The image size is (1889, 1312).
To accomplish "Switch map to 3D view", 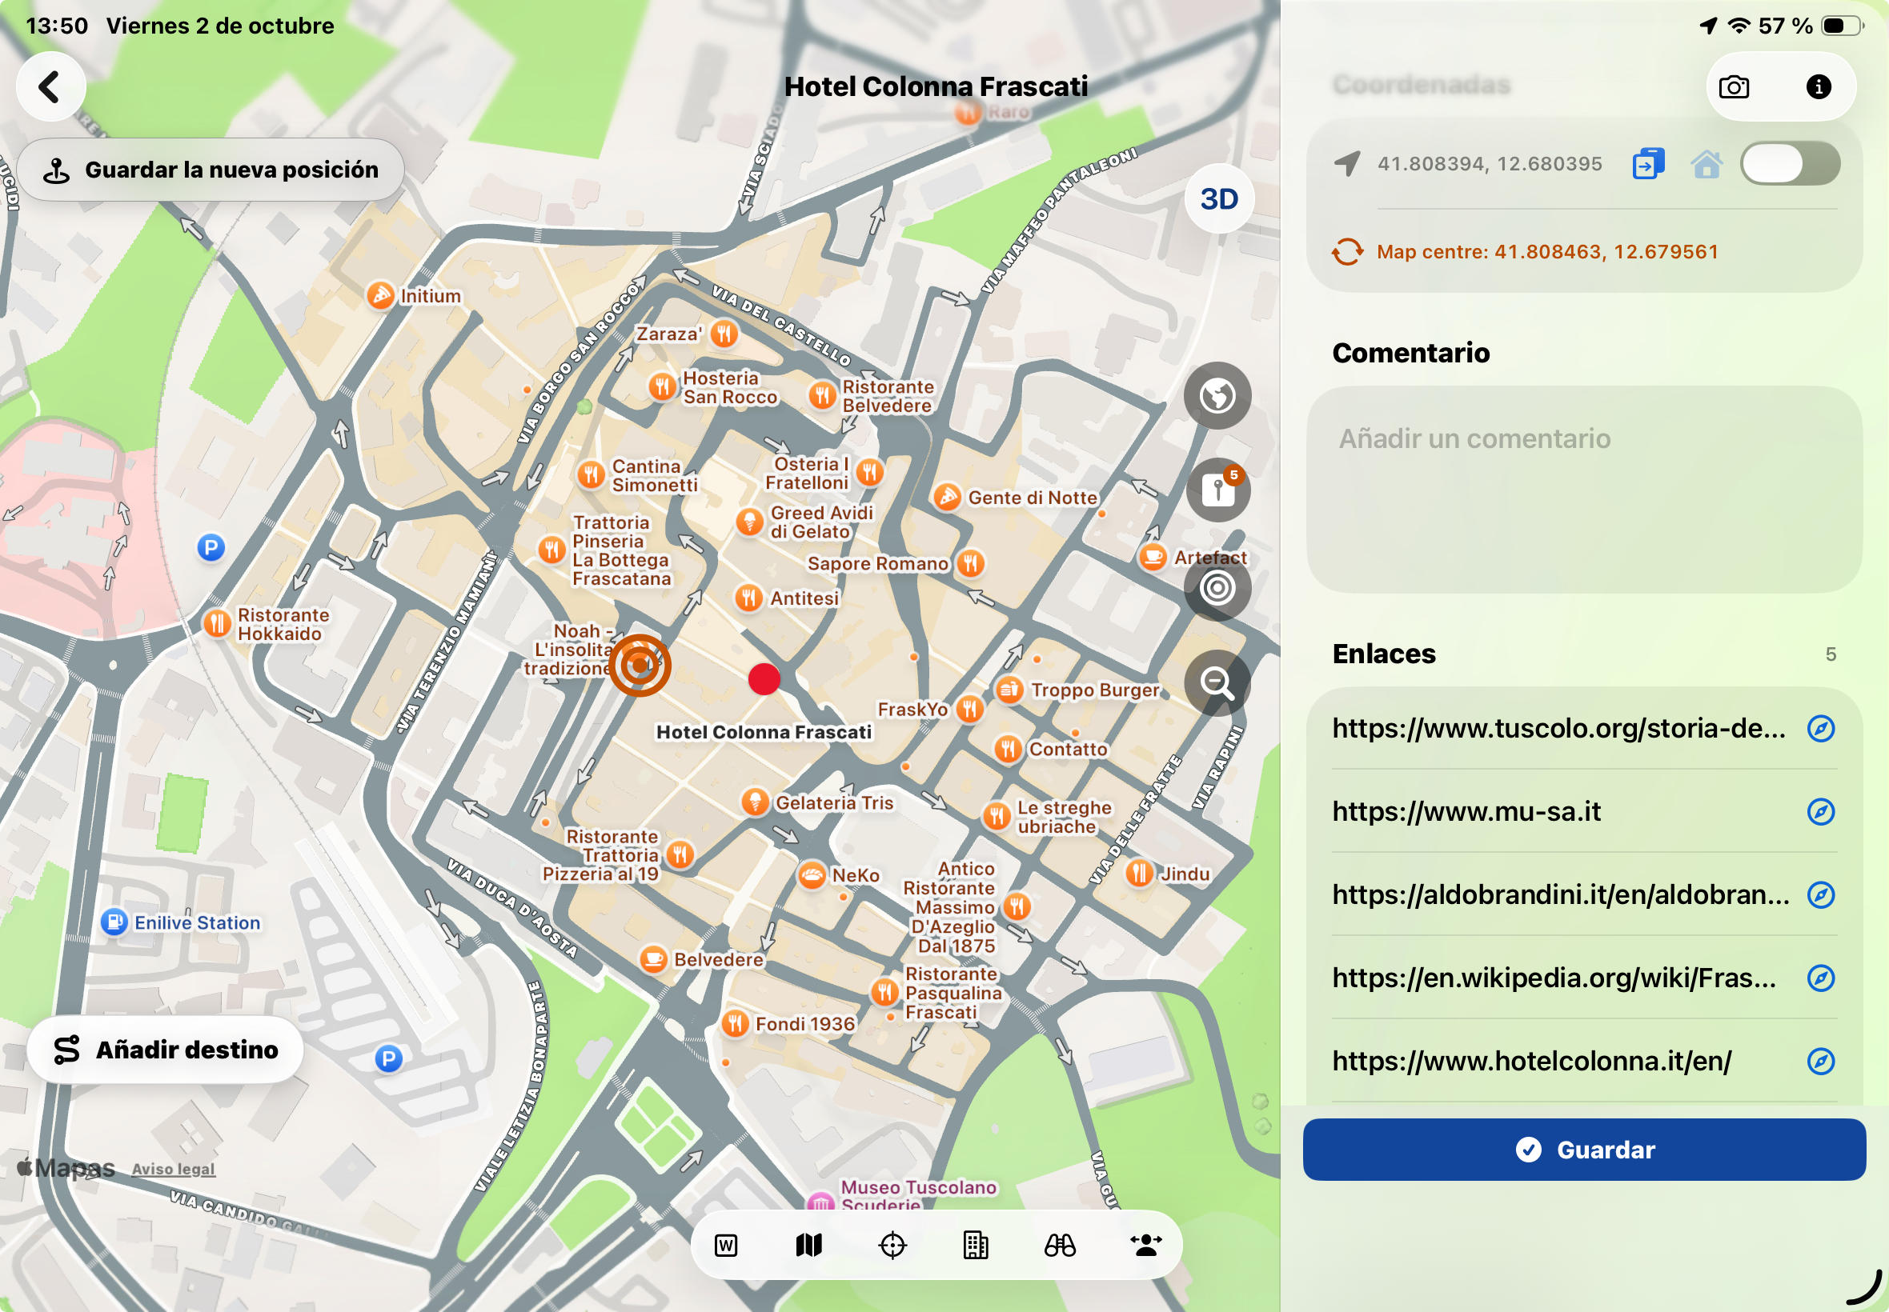I will coord(1219,199).
